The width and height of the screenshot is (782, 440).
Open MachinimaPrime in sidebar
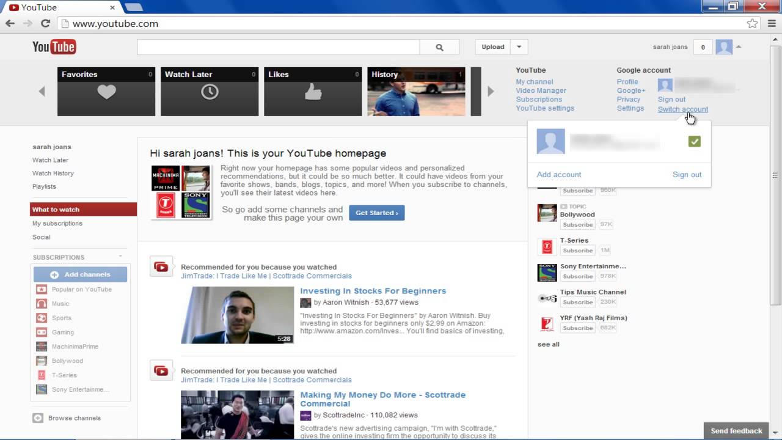(x=75, y=346)
